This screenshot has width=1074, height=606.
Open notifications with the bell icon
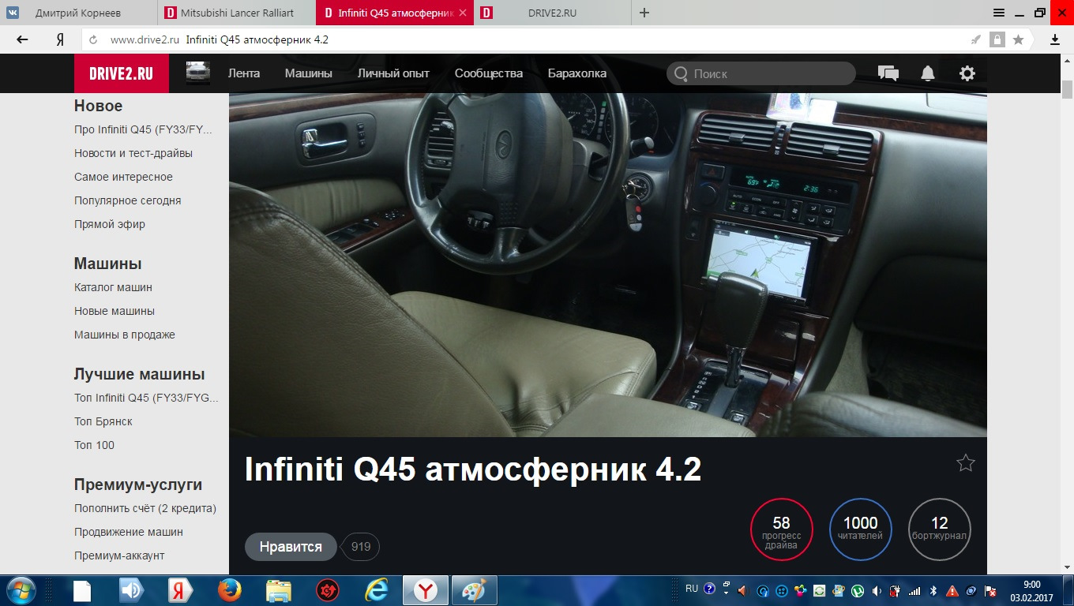pyautogui.click(x=927, y=73)
